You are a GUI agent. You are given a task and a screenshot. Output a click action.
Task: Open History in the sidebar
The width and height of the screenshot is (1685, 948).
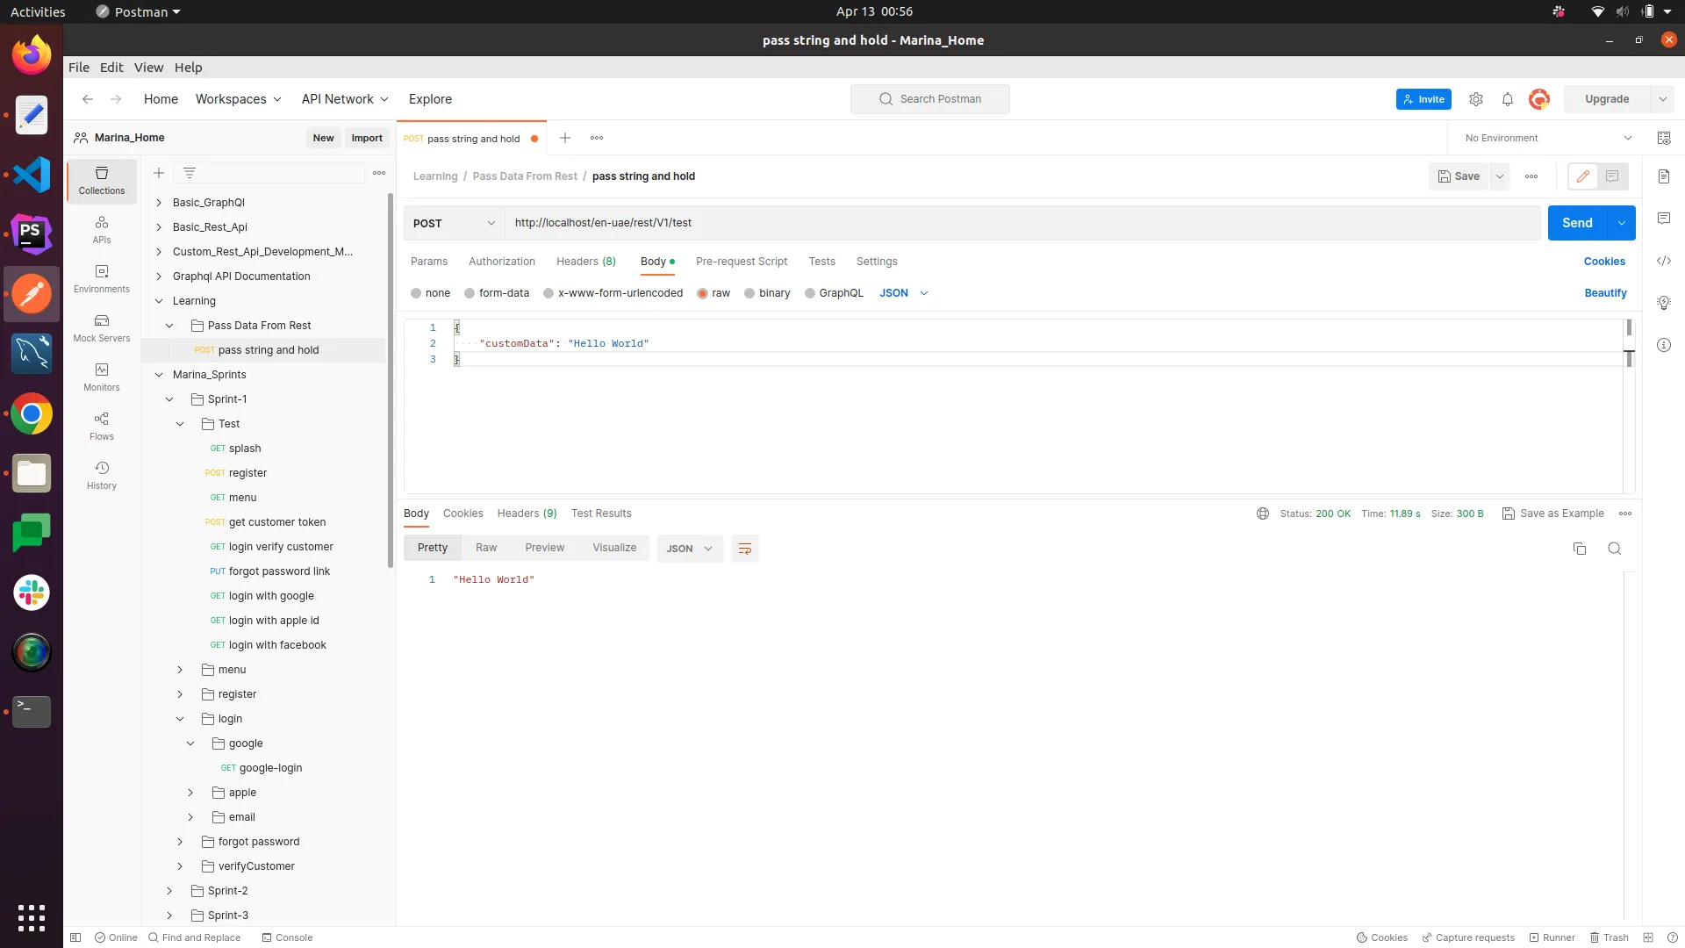(102, 475)
